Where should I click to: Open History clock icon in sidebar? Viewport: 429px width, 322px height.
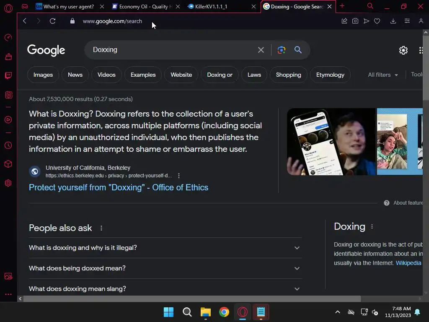tap(8, 145)
